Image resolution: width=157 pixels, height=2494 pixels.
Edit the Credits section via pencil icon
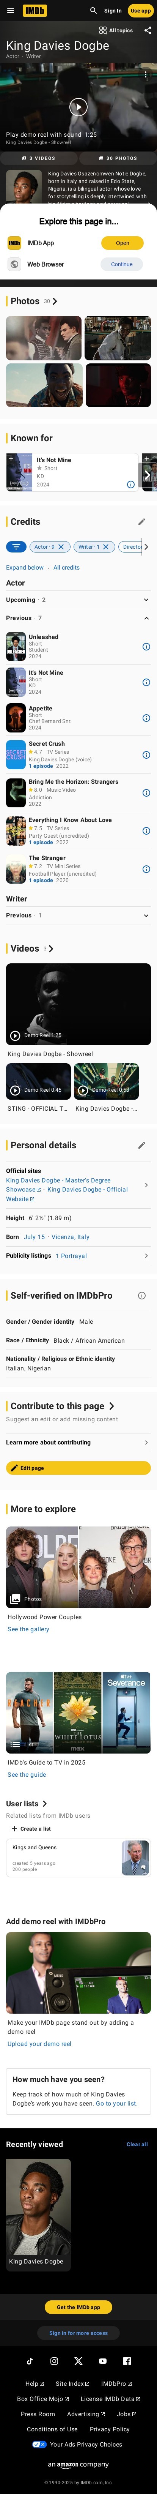click(x=141, y=522)
